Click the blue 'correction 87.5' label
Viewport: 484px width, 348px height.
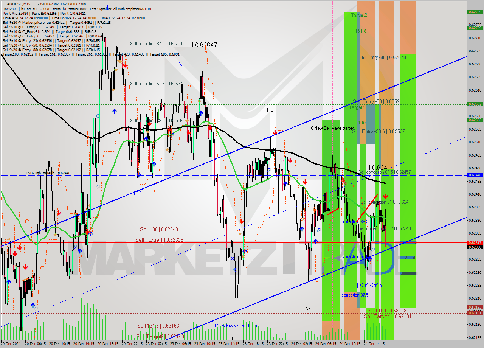355,295
